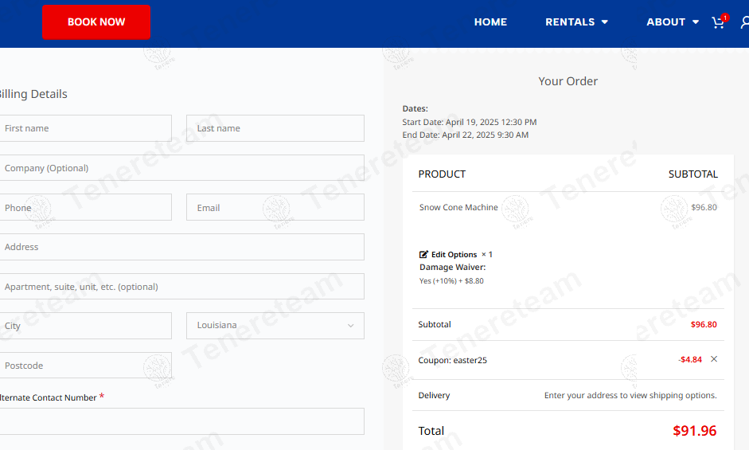
Task: Focus the Phone field
Action: pos(85,207)
